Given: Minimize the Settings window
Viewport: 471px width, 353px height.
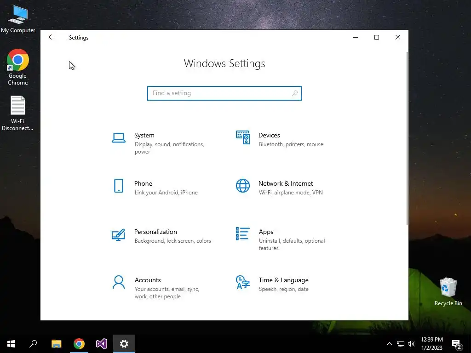Looking at the screenshot, I should pos(356,37).
